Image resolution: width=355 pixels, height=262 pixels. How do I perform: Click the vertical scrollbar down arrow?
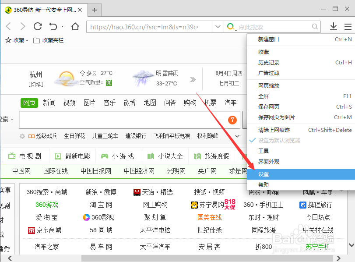[x=351, y=245]
